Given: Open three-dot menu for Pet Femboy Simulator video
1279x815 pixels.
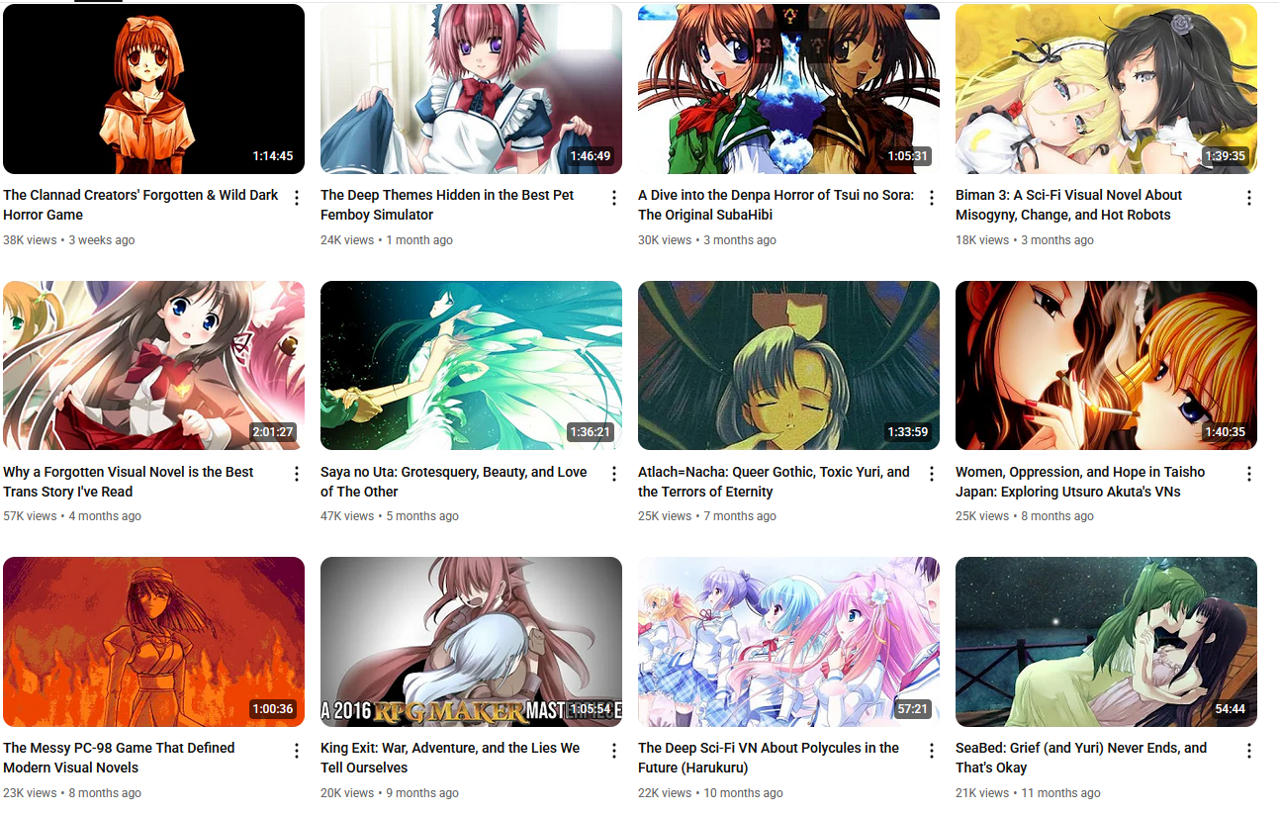Looking at the screenshot, I should [613, 198].
